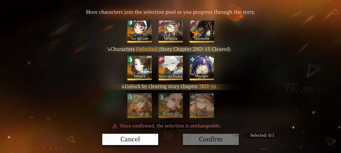Choose Medicine Pocket character portrait
341x153 pixels.
pos(170,68)
